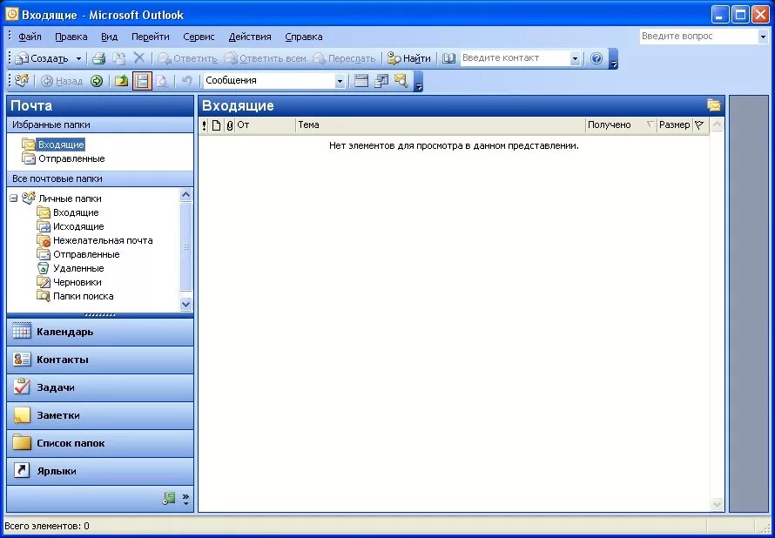Image resolution: width=775 pixels, height=538 pixels.
Task: Open the Вид menu
Action: (x=109, y=37)
